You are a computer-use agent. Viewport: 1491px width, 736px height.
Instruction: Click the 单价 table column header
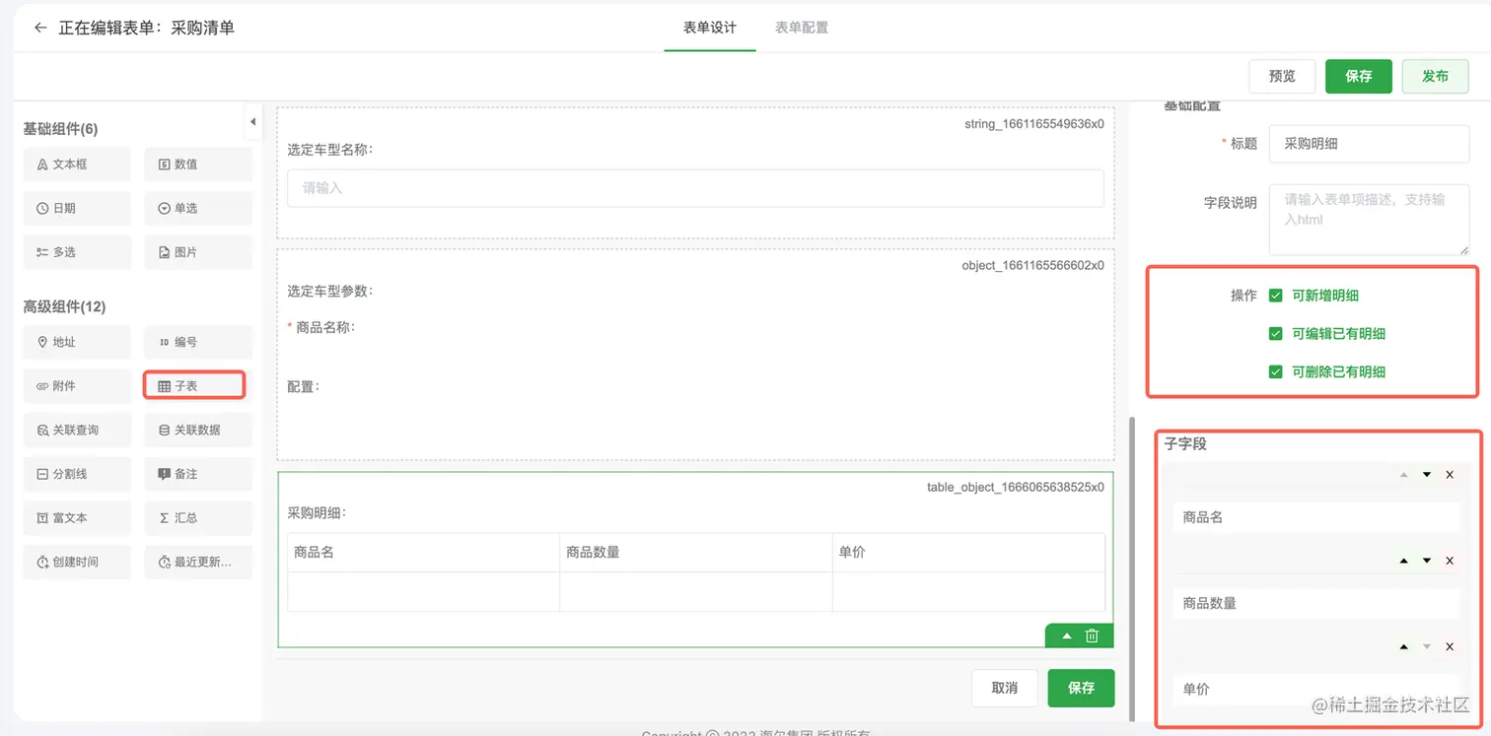[968, 553]
